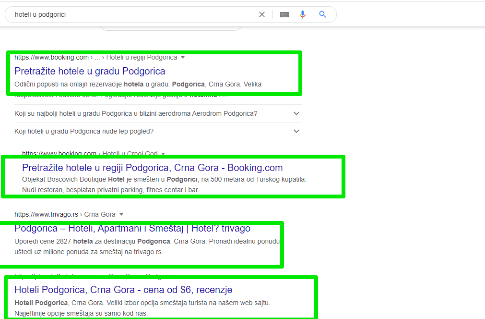Image resolution: width=485 pixels, height=319 pixels.
Task: Click snippet 'Odlični popusti na onlajn rezervacije hotela'
Action: tap(79, 84)
